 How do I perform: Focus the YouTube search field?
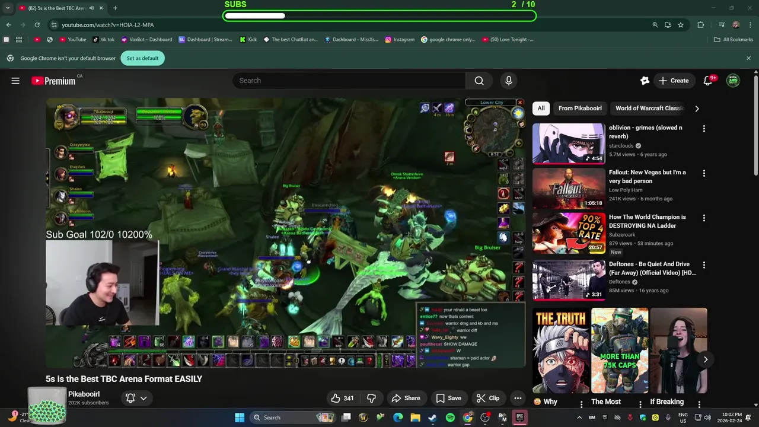click(349, 81)
